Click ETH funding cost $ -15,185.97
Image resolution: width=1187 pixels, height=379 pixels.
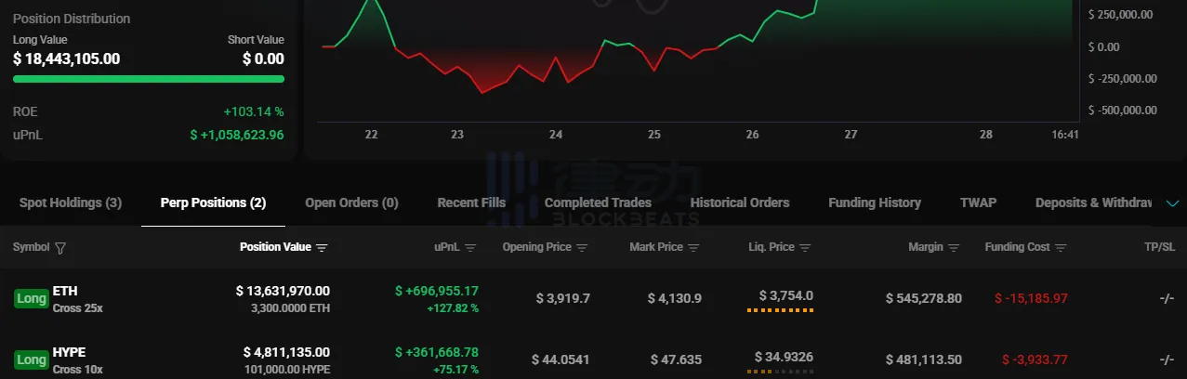coord(1032,298)
